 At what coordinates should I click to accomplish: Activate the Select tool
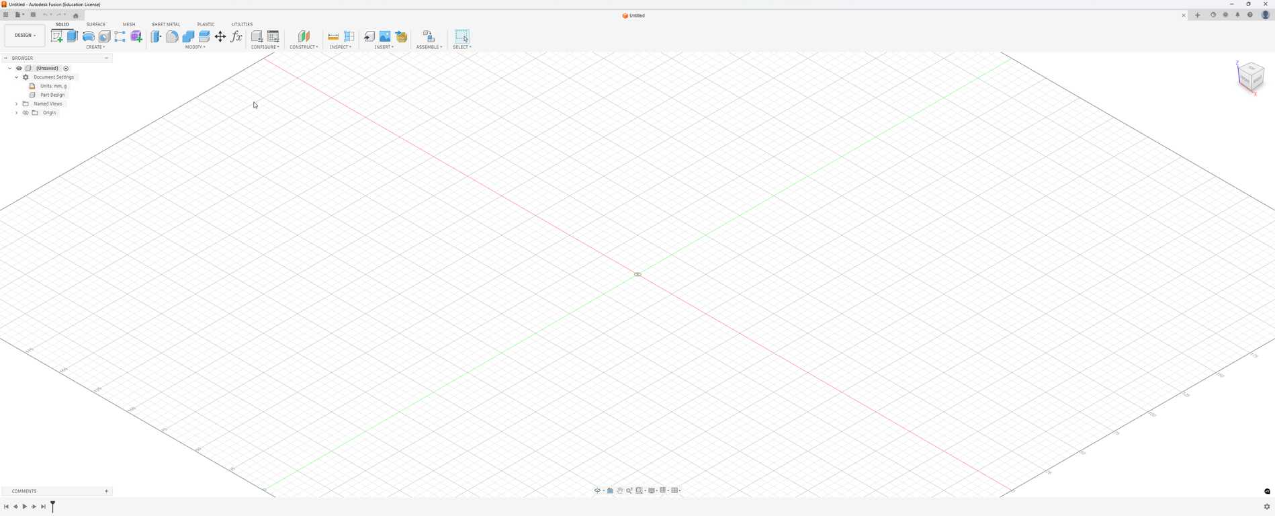tap(461, 36)
